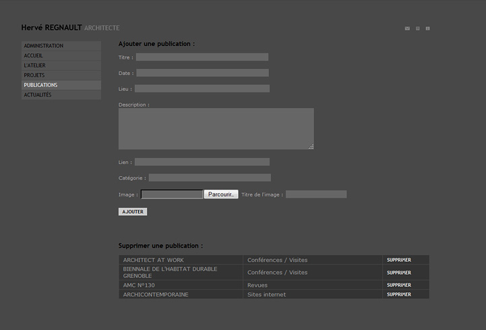Click the Description textarea resize grip
Screen dimensions: 486x330
pyautogui.click(x=311, y=147)
